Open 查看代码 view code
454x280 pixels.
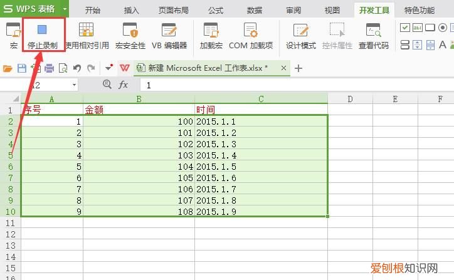pos(374,36)
